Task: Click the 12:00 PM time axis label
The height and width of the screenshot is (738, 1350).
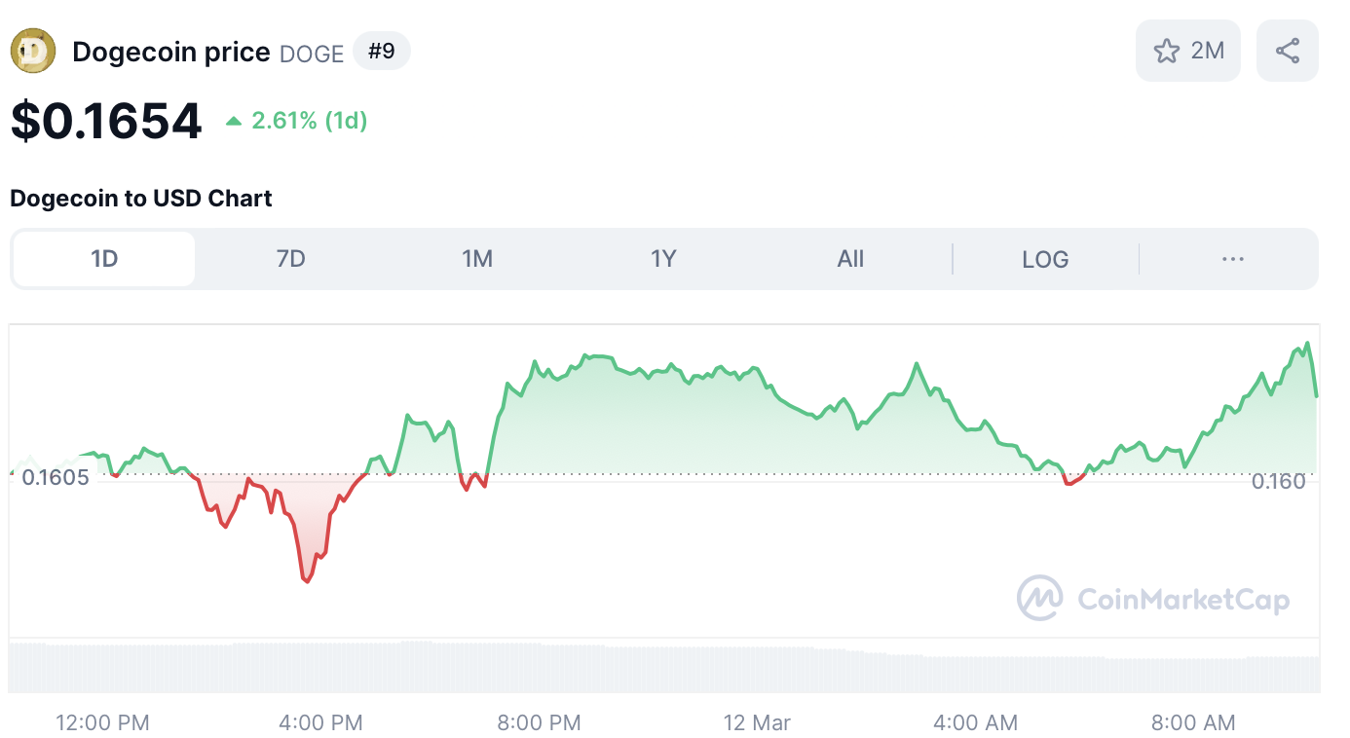Action: tap(102, 722)
